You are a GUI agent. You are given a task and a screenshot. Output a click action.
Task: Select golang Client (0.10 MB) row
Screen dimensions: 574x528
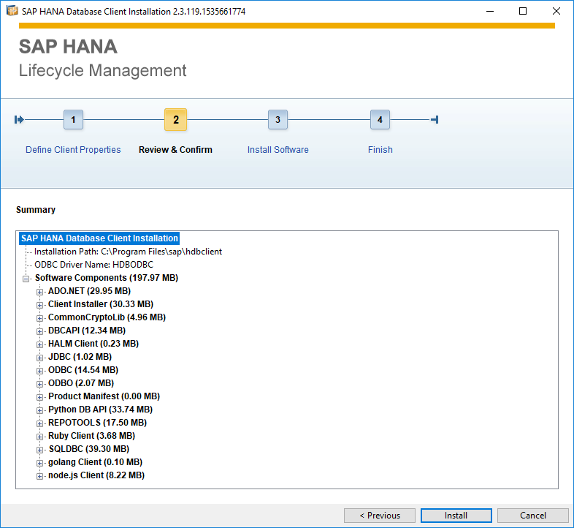click(x=95, y=463)
